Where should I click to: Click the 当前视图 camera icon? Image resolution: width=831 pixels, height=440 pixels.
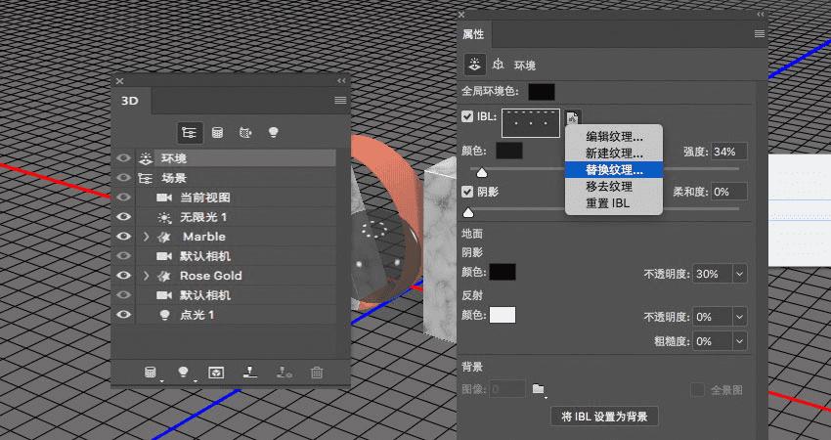click(164, 198)
